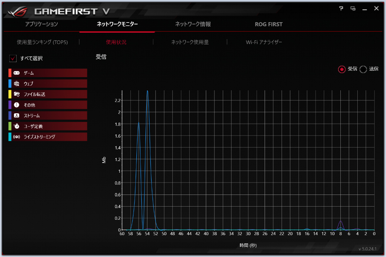Click the compact window mode icon

[x=353, y=8]
